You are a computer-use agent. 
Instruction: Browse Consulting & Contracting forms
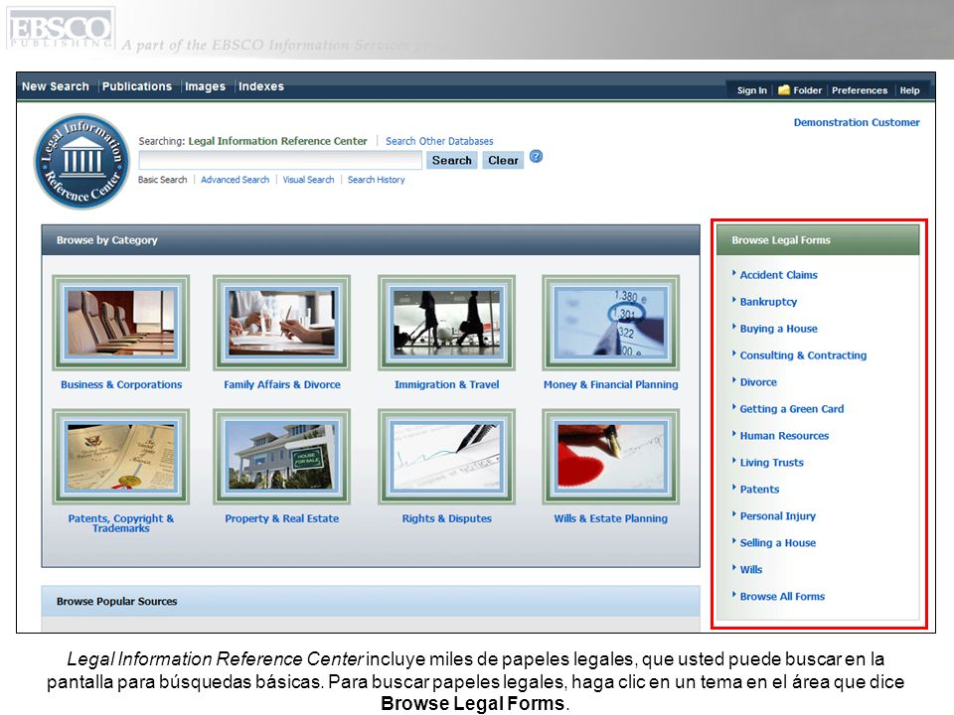803,356
